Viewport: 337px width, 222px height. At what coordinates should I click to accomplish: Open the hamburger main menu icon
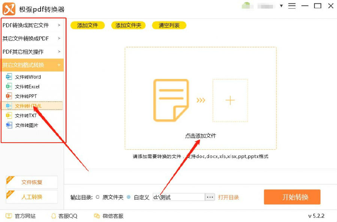[x=292, y=6]
